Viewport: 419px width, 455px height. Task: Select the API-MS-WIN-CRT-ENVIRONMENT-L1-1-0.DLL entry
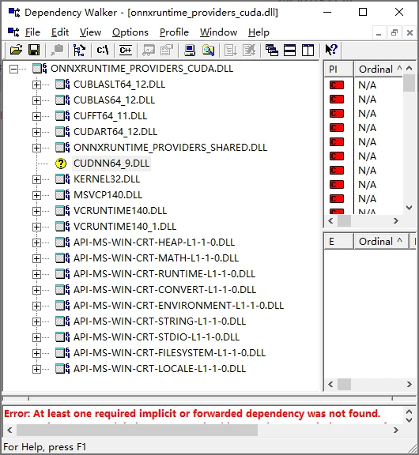(x=179, y=306)
